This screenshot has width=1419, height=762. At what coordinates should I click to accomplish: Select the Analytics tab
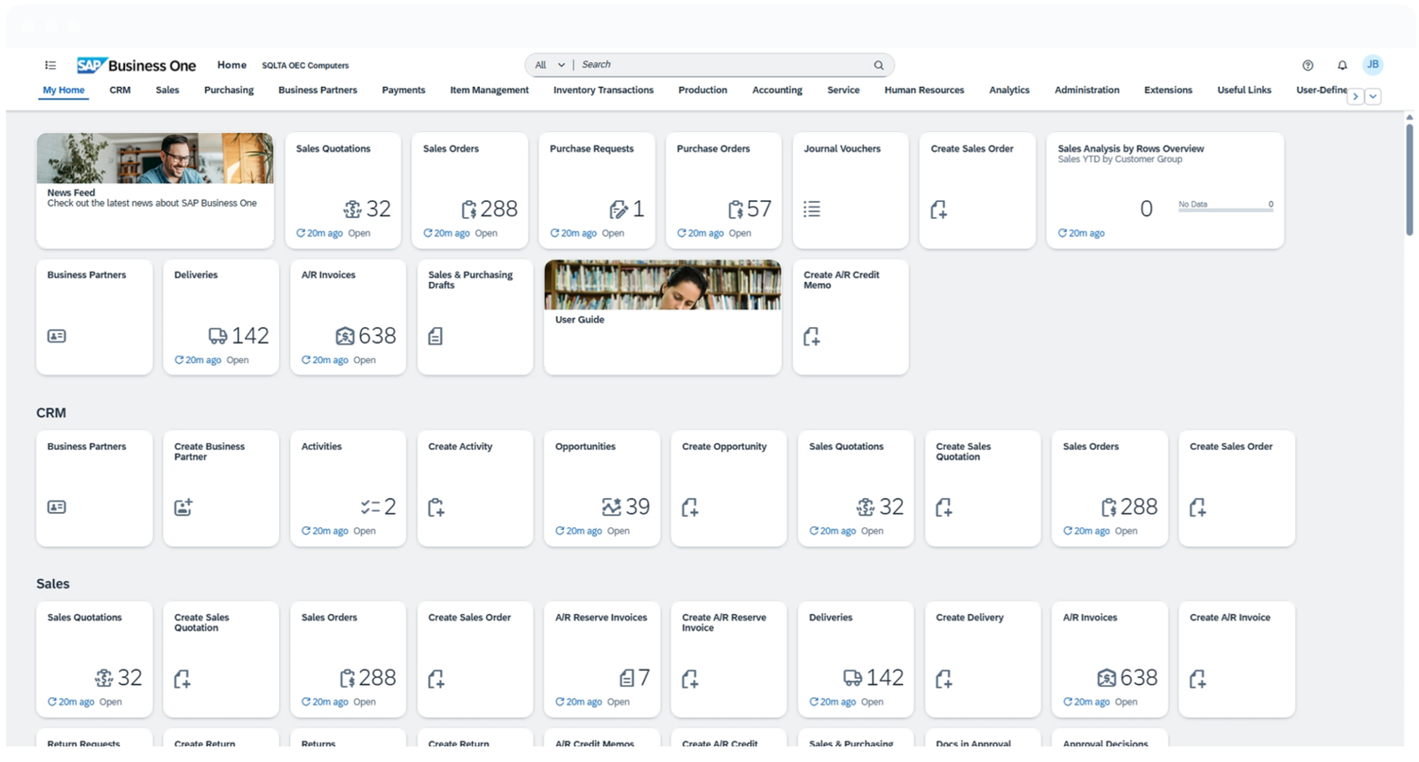1008,90
